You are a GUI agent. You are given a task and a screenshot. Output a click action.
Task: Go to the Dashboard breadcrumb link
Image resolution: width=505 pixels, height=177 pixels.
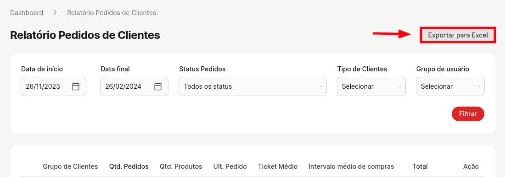coord(27,13)
